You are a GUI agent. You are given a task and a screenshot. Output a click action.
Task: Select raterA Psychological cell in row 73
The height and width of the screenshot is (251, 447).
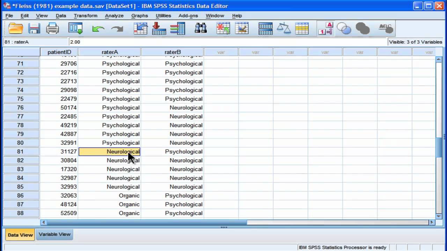tap(110, 81)
